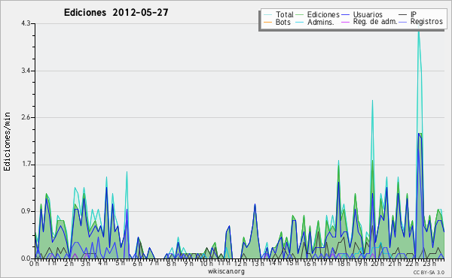
Task: Click the y-axis value 4.3
Action: [26, 23]
